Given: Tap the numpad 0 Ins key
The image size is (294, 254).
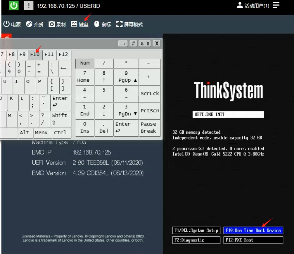Looking at the screenshot, I should [85, 128].
